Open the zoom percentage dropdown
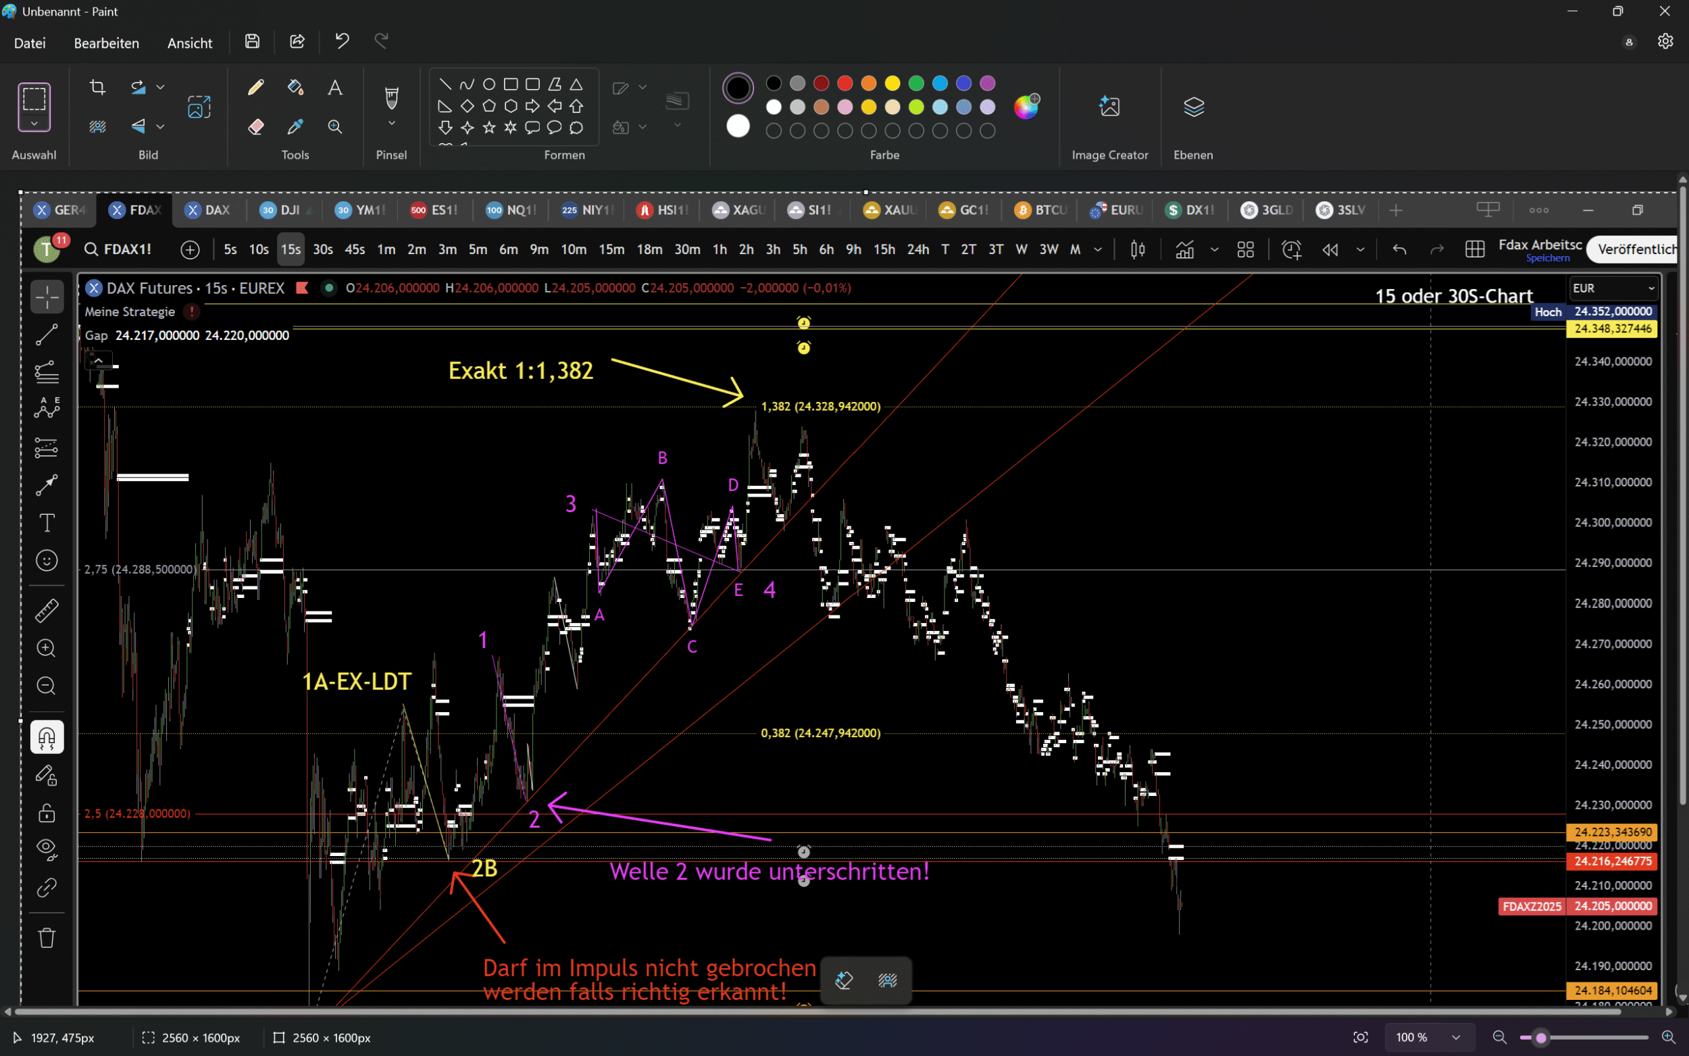 1456,1037
